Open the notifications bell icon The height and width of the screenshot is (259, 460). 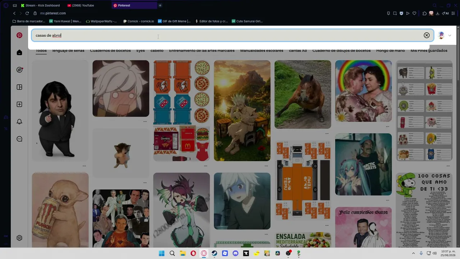coord(19,122)
